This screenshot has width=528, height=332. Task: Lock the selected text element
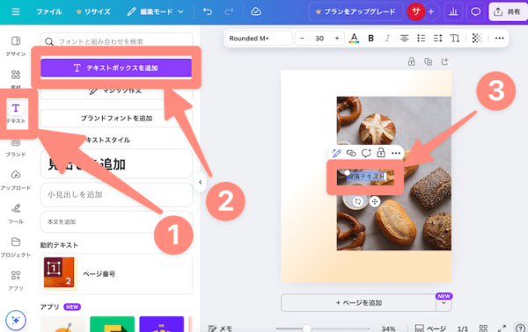pos(381,153)
